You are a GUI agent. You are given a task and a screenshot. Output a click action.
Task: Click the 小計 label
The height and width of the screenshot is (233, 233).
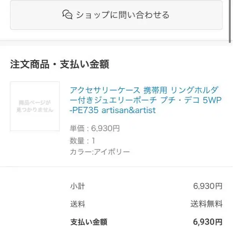click(x=77, y=186)
